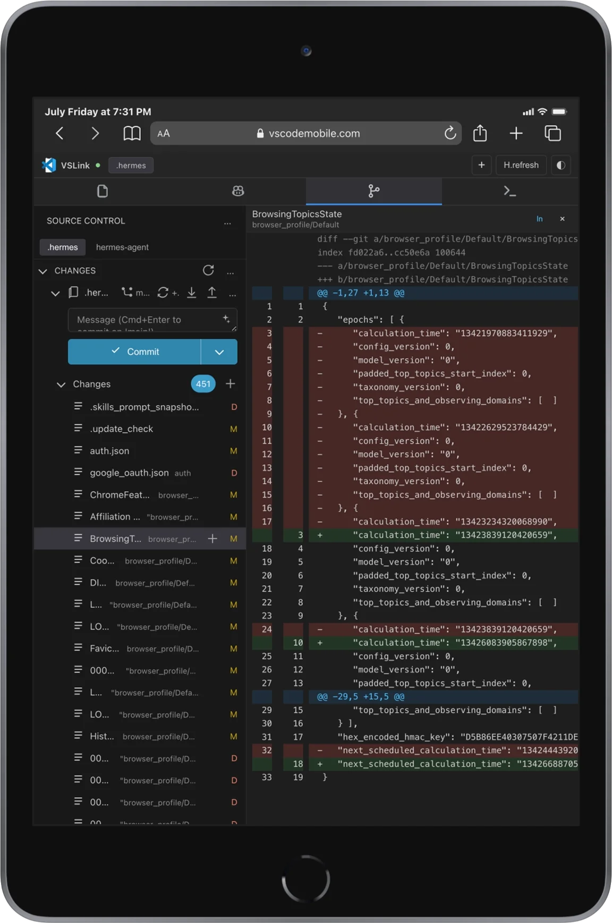Open Hist... file change
The image size is (612, 923).
pyautogui.click(x=140, y=737)
